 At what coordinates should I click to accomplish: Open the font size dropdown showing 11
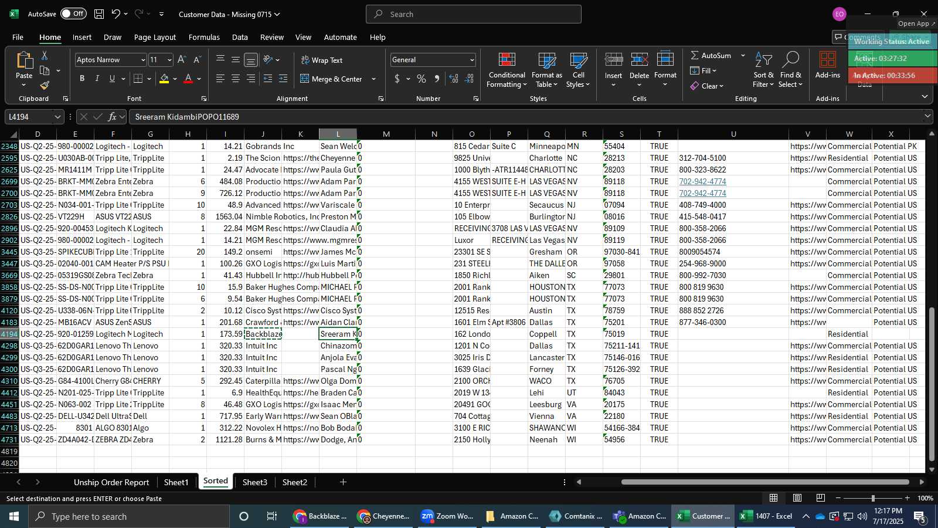click(169, 60)
